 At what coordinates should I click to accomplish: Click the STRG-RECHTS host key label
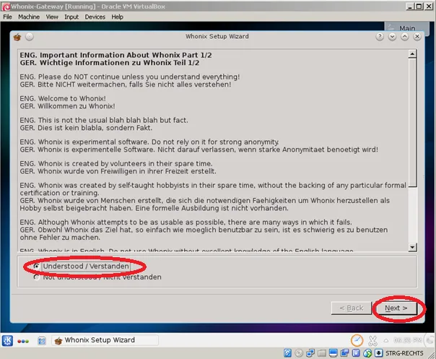point(404,353)
